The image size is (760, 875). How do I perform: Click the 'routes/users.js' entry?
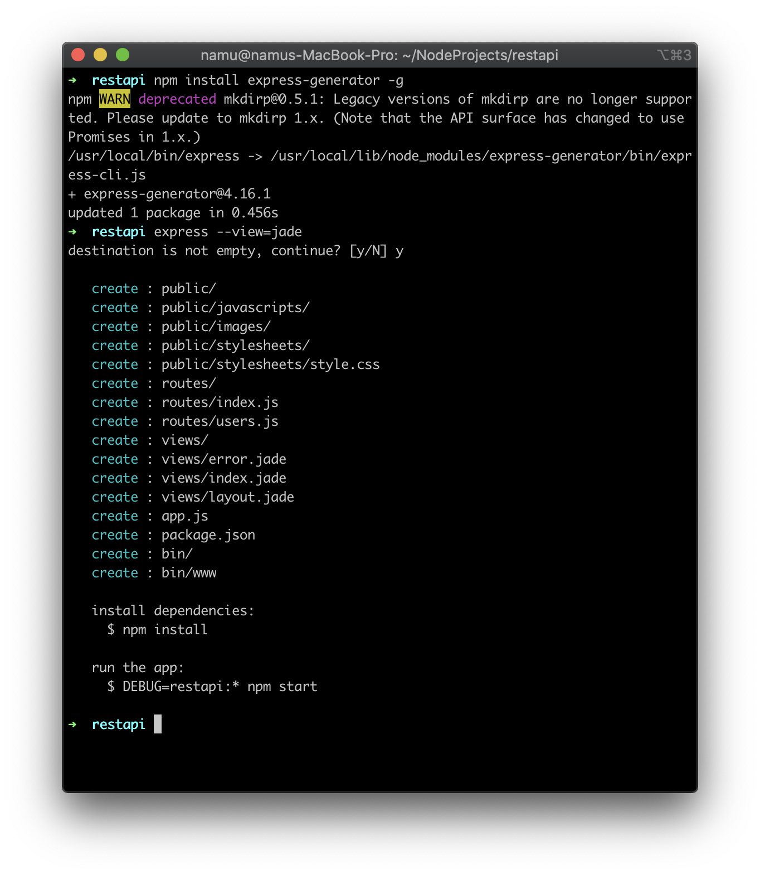pos(220,421)
